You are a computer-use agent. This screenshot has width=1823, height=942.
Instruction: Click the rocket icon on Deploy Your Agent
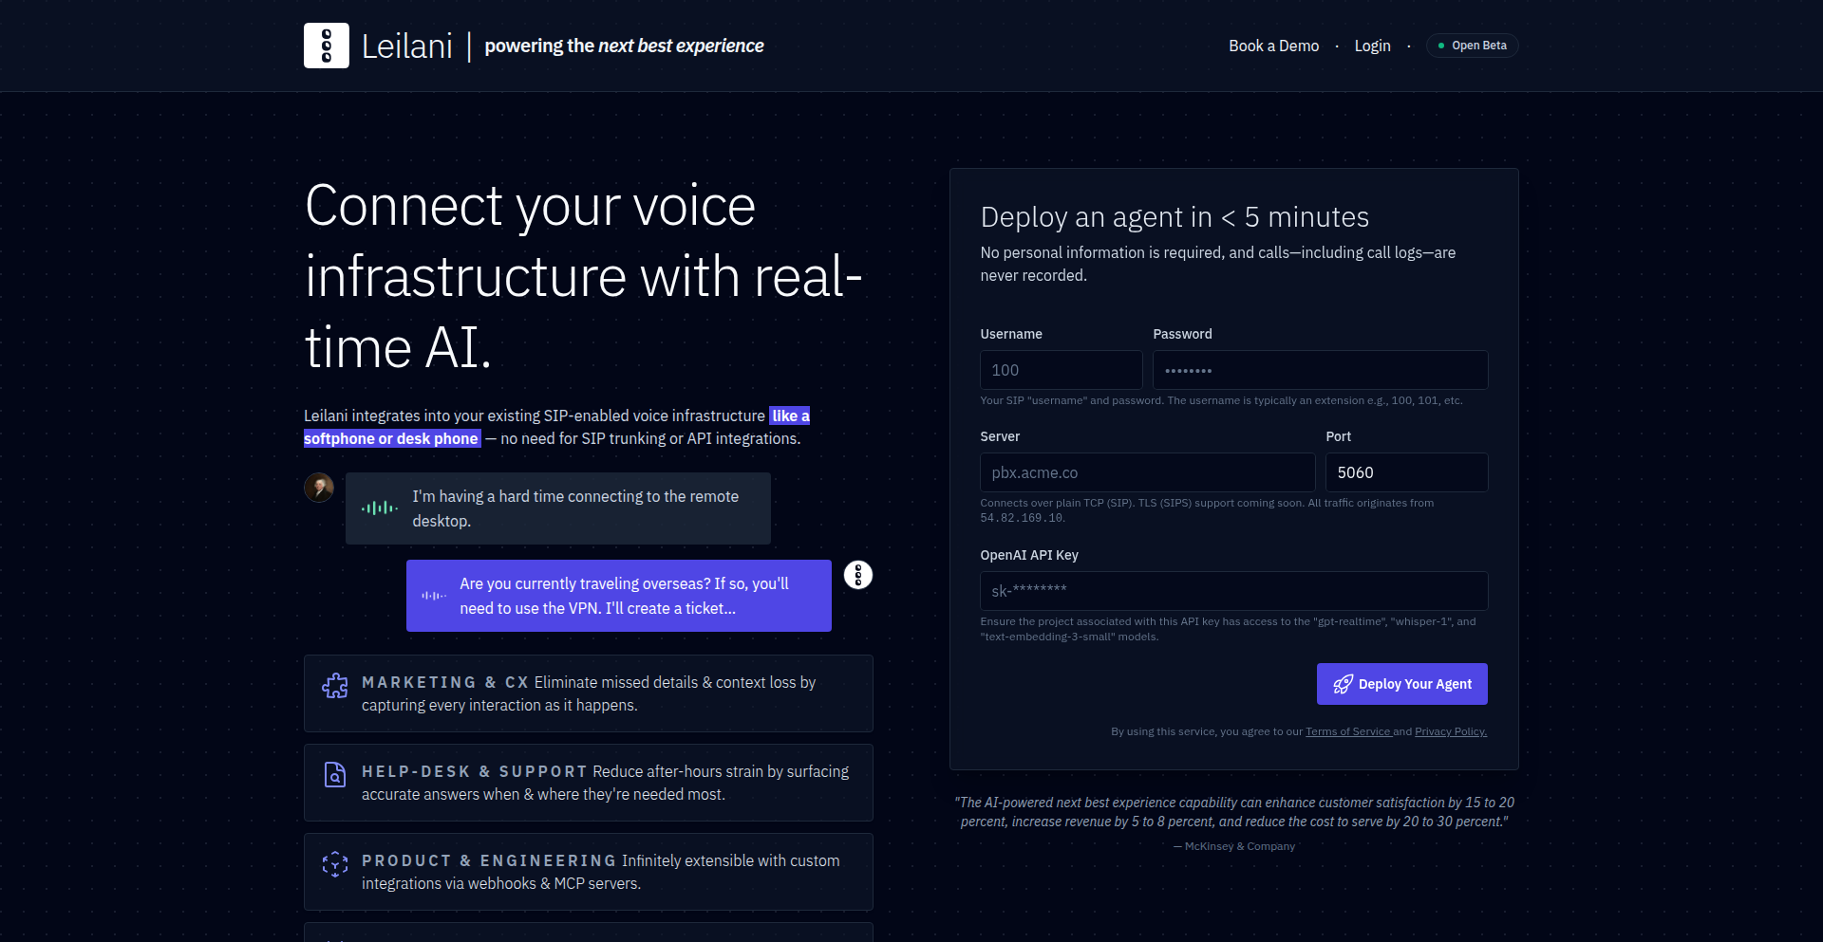click(1343, 684)
